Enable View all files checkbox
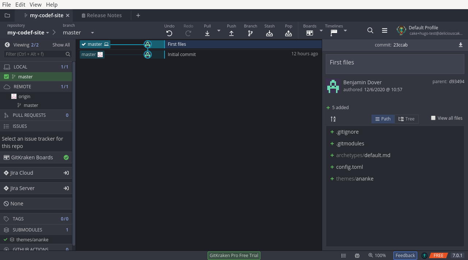 pyautogui.click(x=433, y=118)
